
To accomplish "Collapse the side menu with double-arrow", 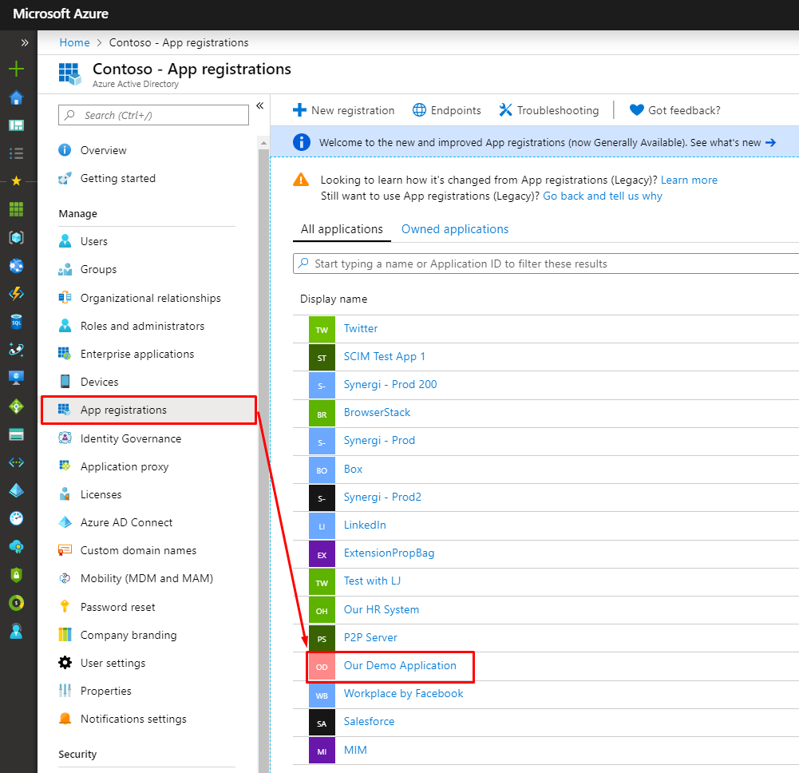I will tap(259, 105).
